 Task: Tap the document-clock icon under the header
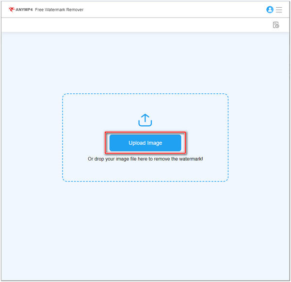pyautogui.click(x=276, y=25)
